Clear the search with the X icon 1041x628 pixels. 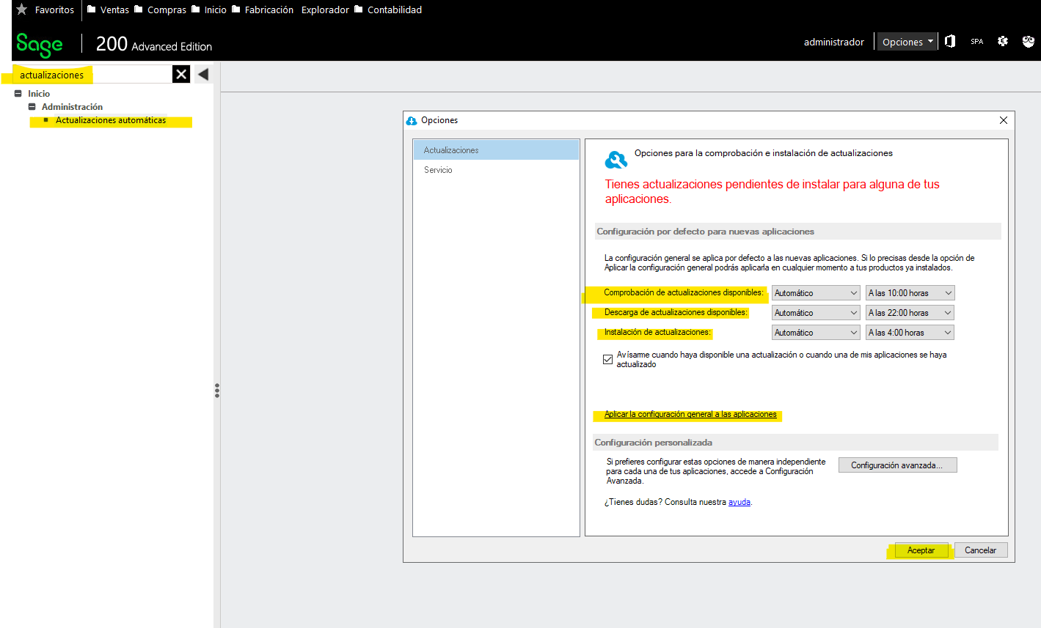[x=181, y=74]
